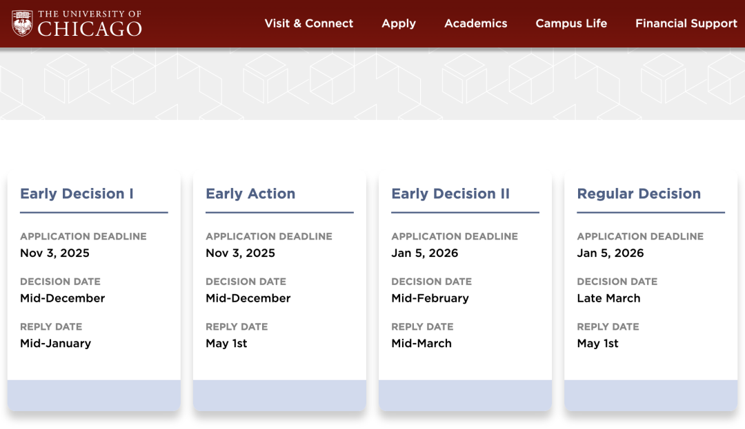The width and height of the screenshot is (745, 429).
Task: Click the University of Chicago crest icon
Action: pos(22,23)
